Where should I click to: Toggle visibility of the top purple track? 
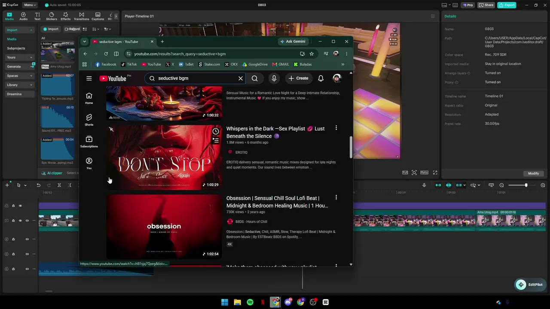pos(20,206)
